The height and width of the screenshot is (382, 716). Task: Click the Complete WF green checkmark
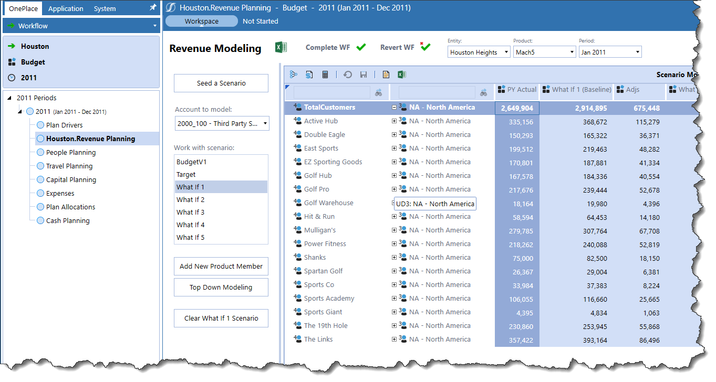click(x=361, y=47)
